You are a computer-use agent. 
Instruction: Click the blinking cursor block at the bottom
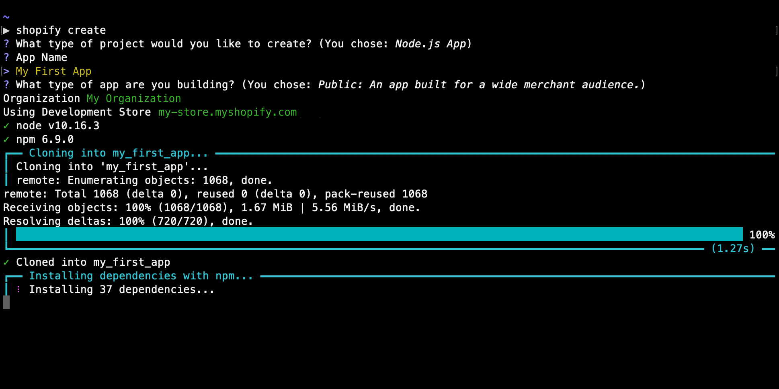[6, 302]
